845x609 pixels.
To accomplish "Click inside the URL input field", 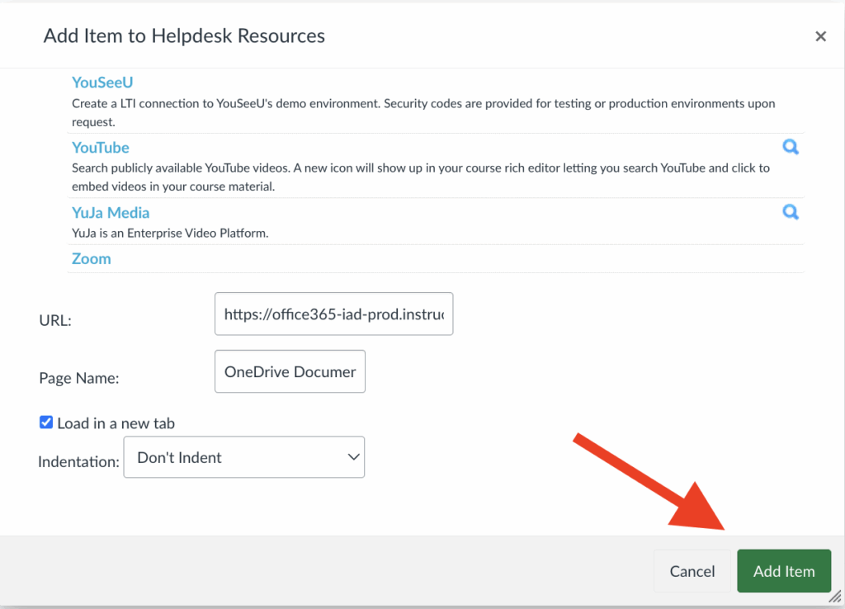I will [333, 314].
